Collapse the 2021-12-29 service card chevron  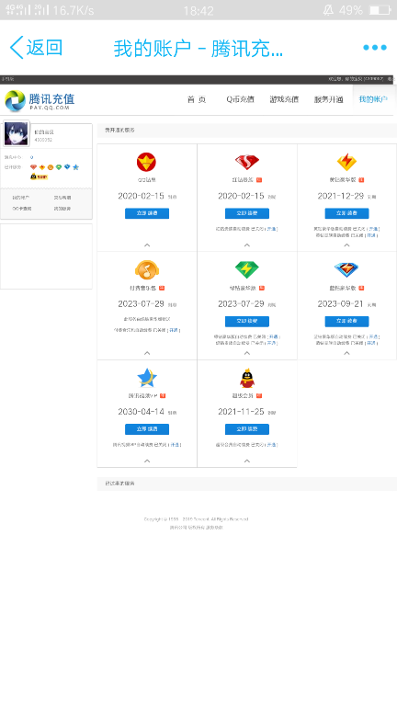tap(346, 245)
